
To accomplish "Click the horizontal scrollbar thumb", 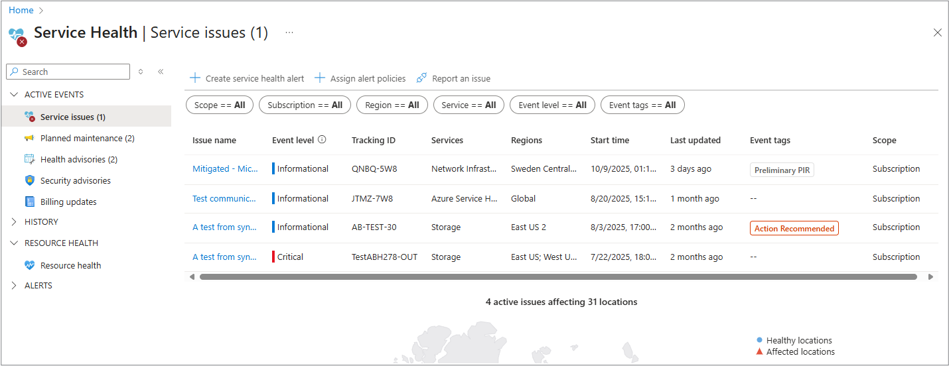I will pos(558,277).
